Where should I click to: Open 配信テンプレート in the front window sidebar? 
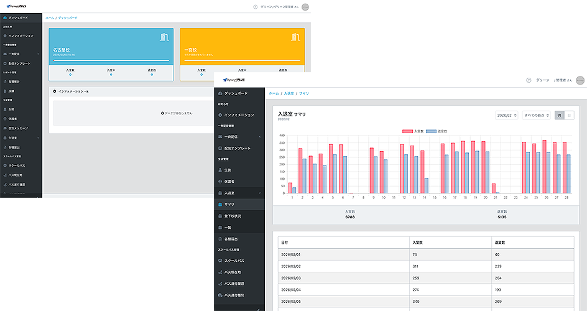coord(238,148)
